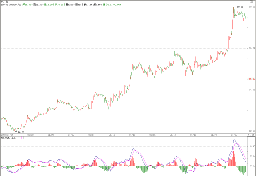Click the gray arrow beside MACD label
This screenshot has height=176, width=256.
[24, 138]
